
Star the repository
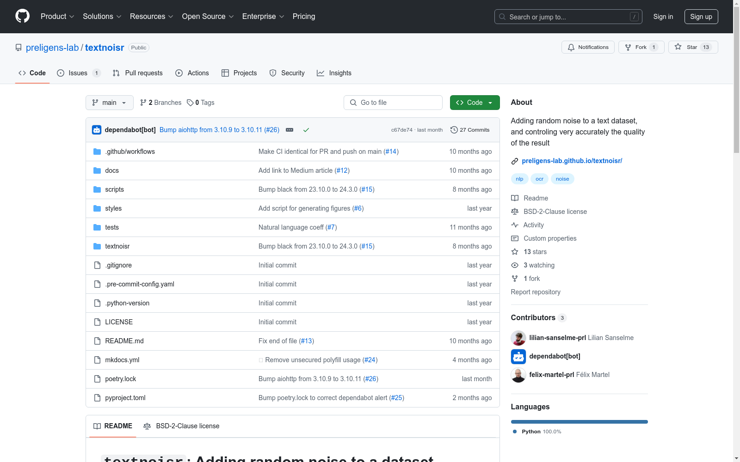pyautogui.click(x=693, y=47)
